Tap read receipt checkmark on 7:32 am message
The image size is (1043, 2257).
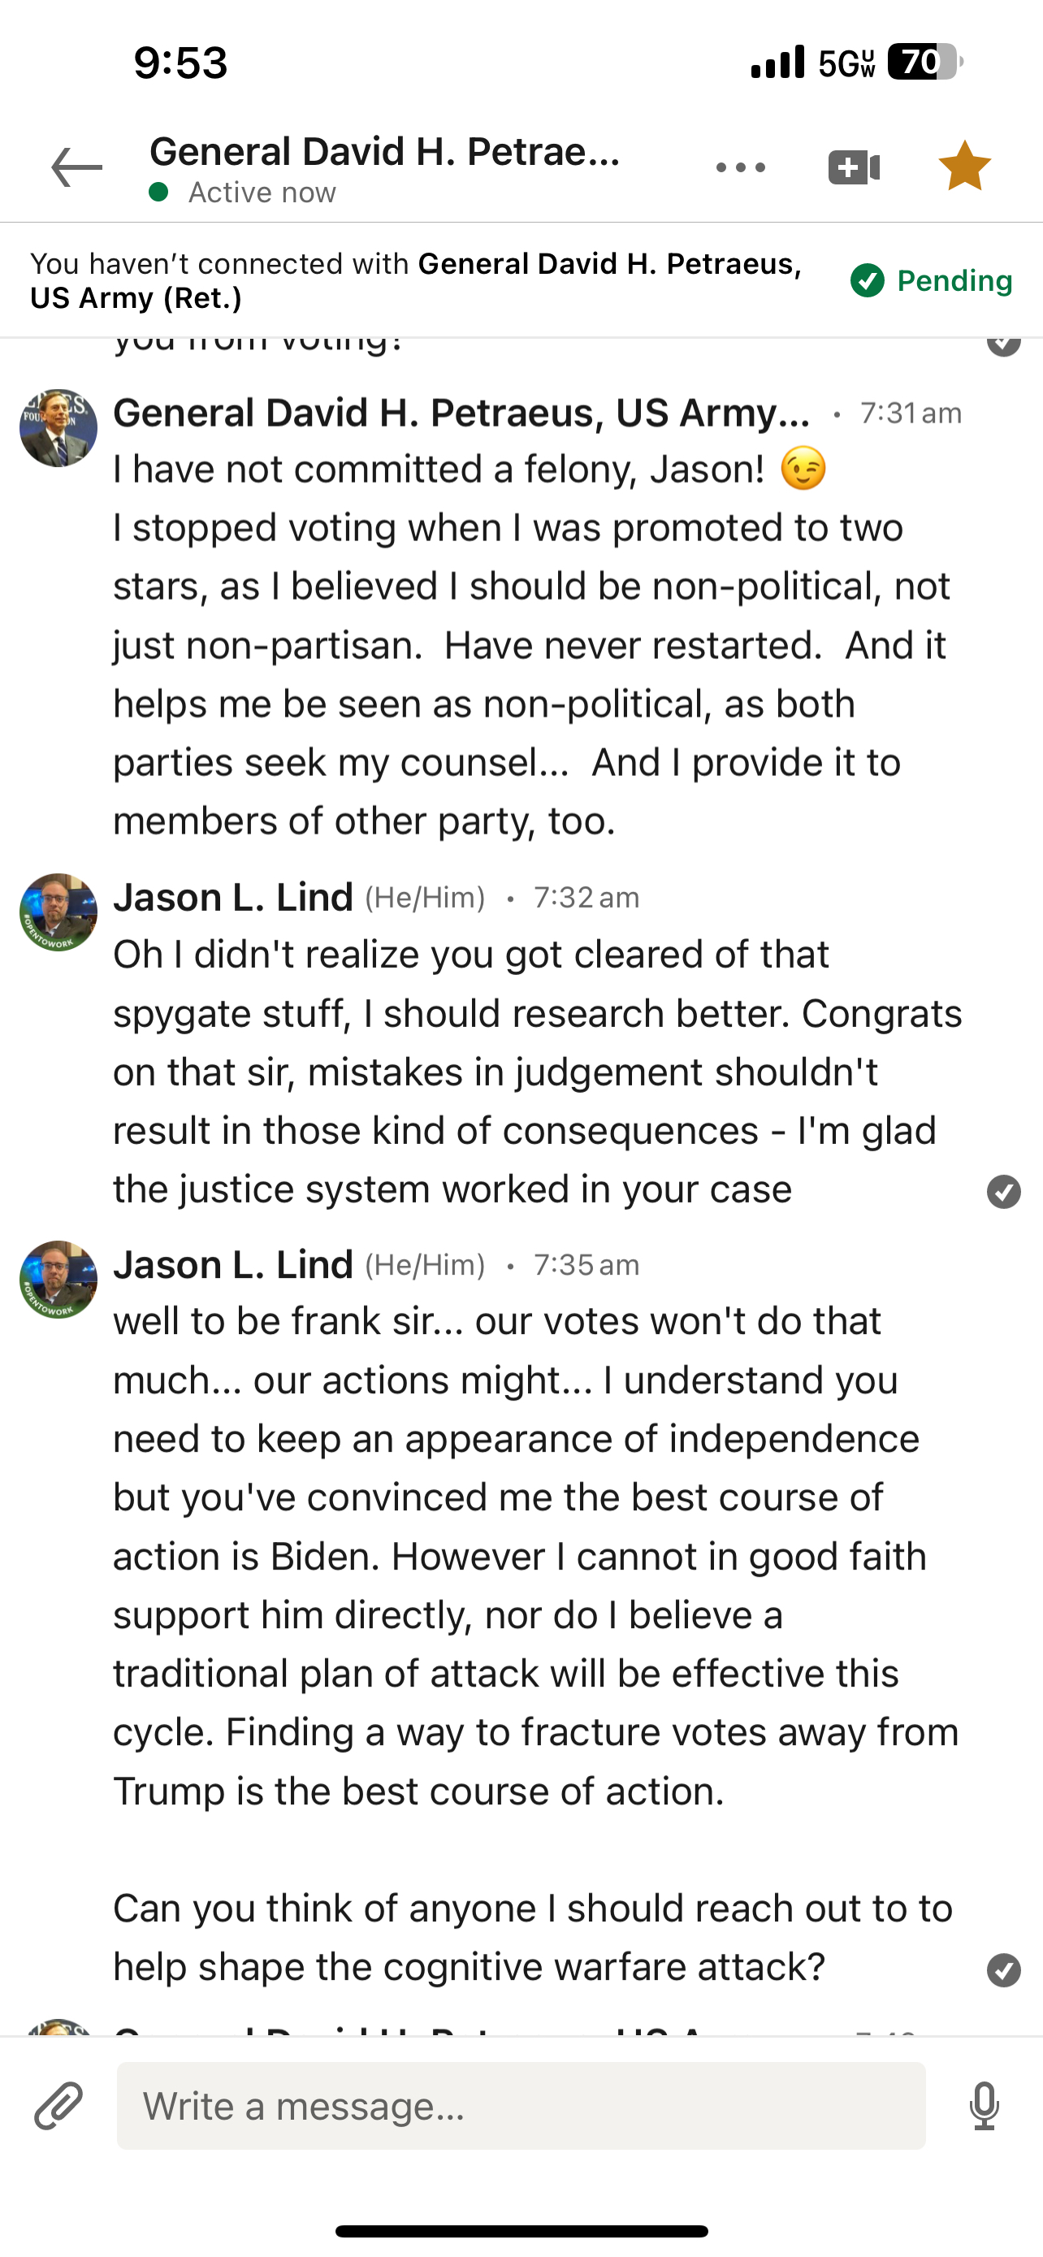point(1003,1192)
